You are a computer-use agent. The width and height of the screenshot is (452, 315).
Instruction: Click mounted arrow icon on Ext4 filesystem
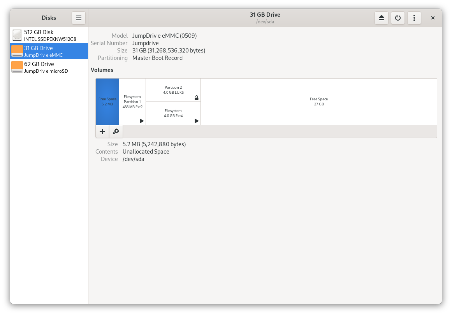point(197,121)
